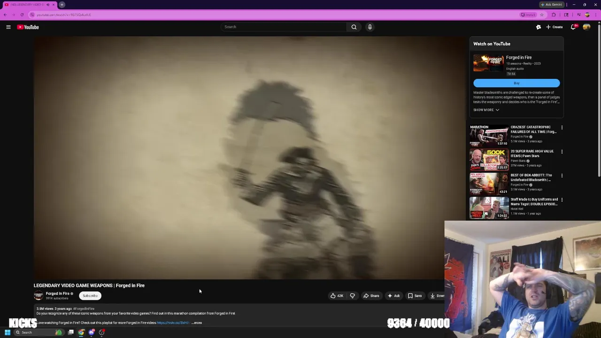601x338 pixels.
Task: Open options menu for Ben Abbott video
Action: [562, 176]
